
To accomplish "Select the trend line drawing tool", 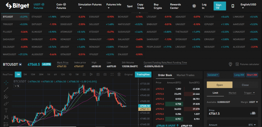I will point(6,89).
